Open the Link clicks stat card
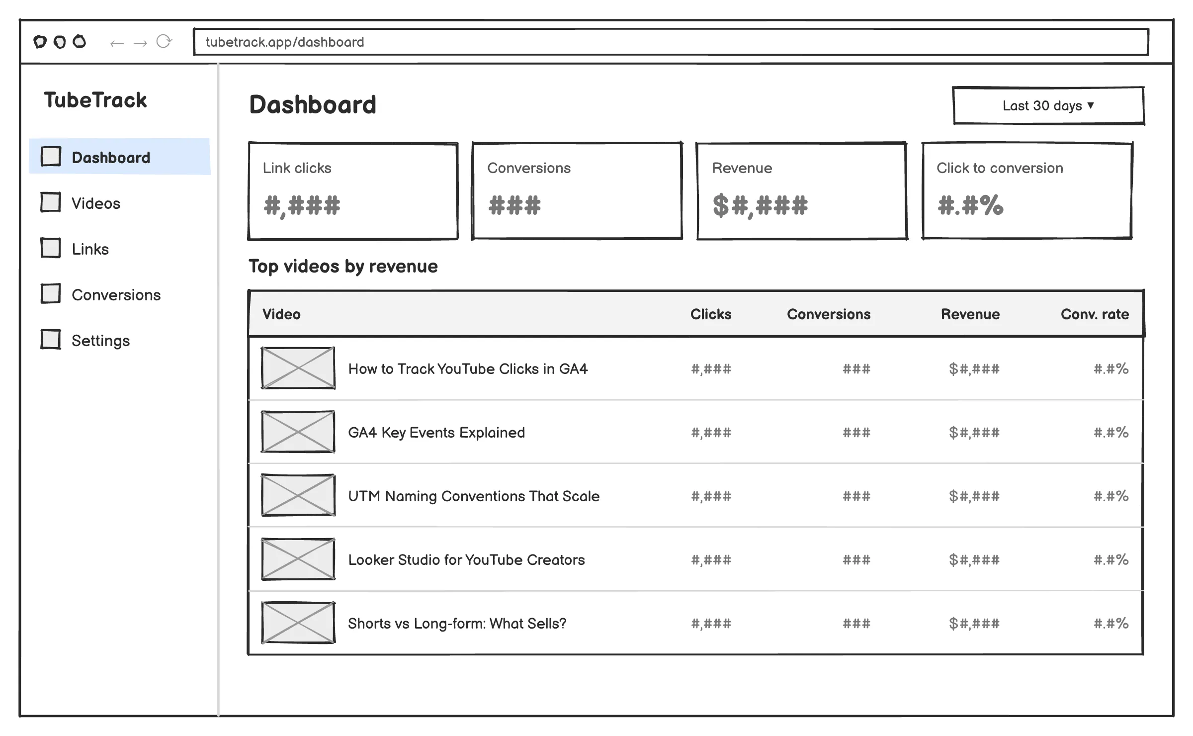Screen dimensions: 1193x736 (353, 191)
